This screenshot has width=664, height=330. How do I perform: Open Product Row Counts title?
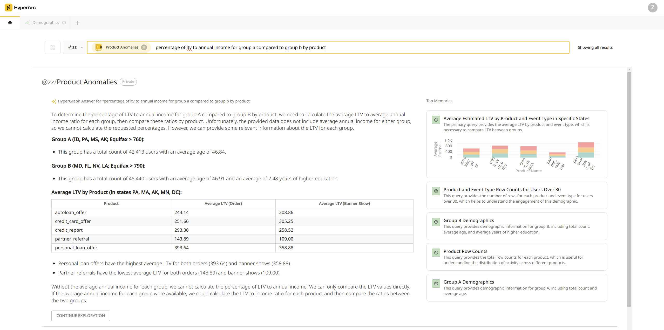(465, 251)
